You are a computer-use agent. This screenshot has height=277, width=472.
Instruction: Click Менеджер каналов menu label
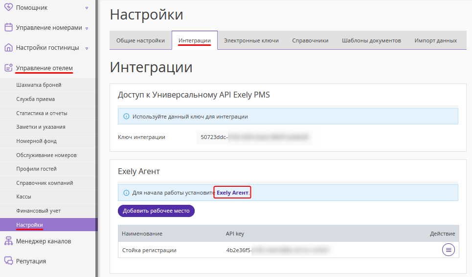point(44,241)
